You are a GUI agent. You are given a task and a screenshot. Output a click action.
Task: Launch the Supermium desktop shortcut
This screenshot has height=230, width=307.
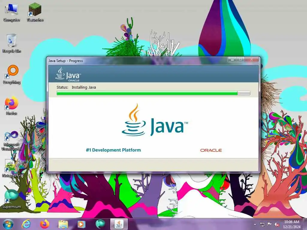coord(12,199)
